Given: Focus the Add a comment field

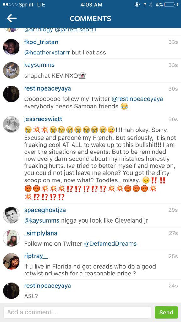Looking at the screenshot, I should pos(77,312).
